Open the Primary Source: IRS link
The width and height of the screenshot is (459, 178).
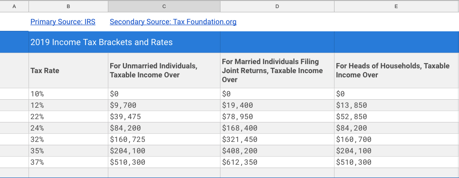click(63, 22)
